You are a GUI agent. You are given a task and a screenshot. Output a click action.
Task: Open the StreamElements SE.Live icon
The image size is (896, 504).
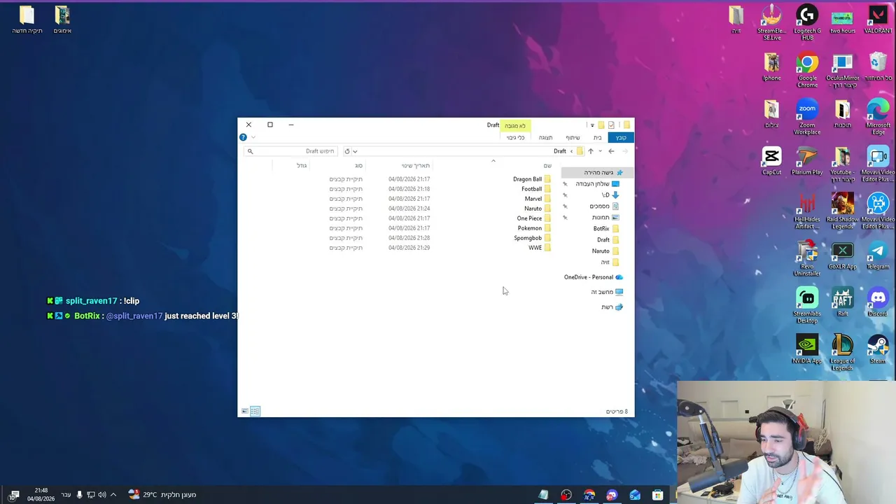click(x=771, y=23)
